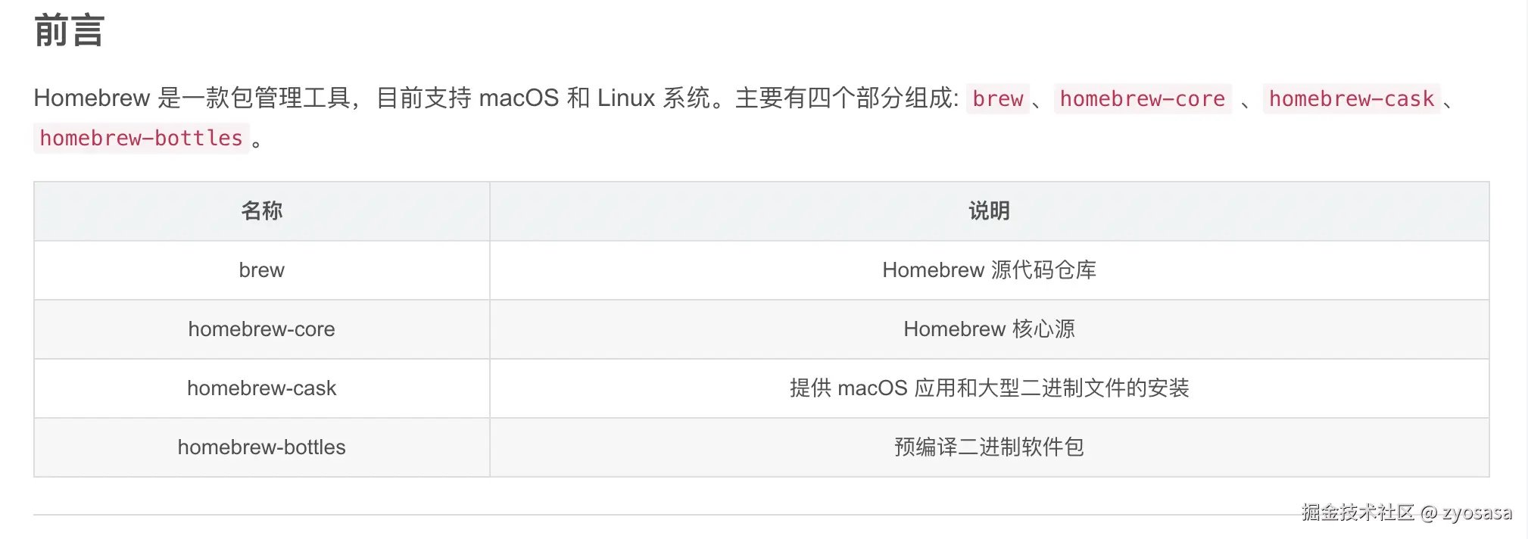Click the 'homebrew-core' inline code tag
Viewport: 1528px width, 539px height.
coord(1142,99)
